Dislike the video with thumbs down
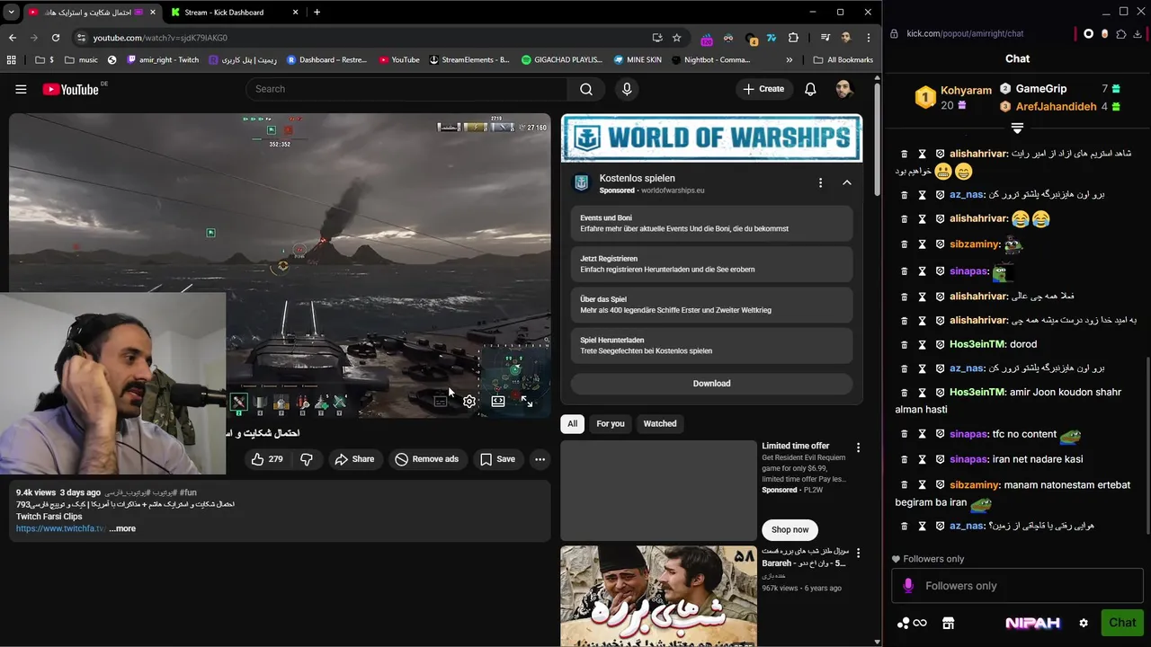This screenshot has width=1151, height=647. tap(307, 459)
